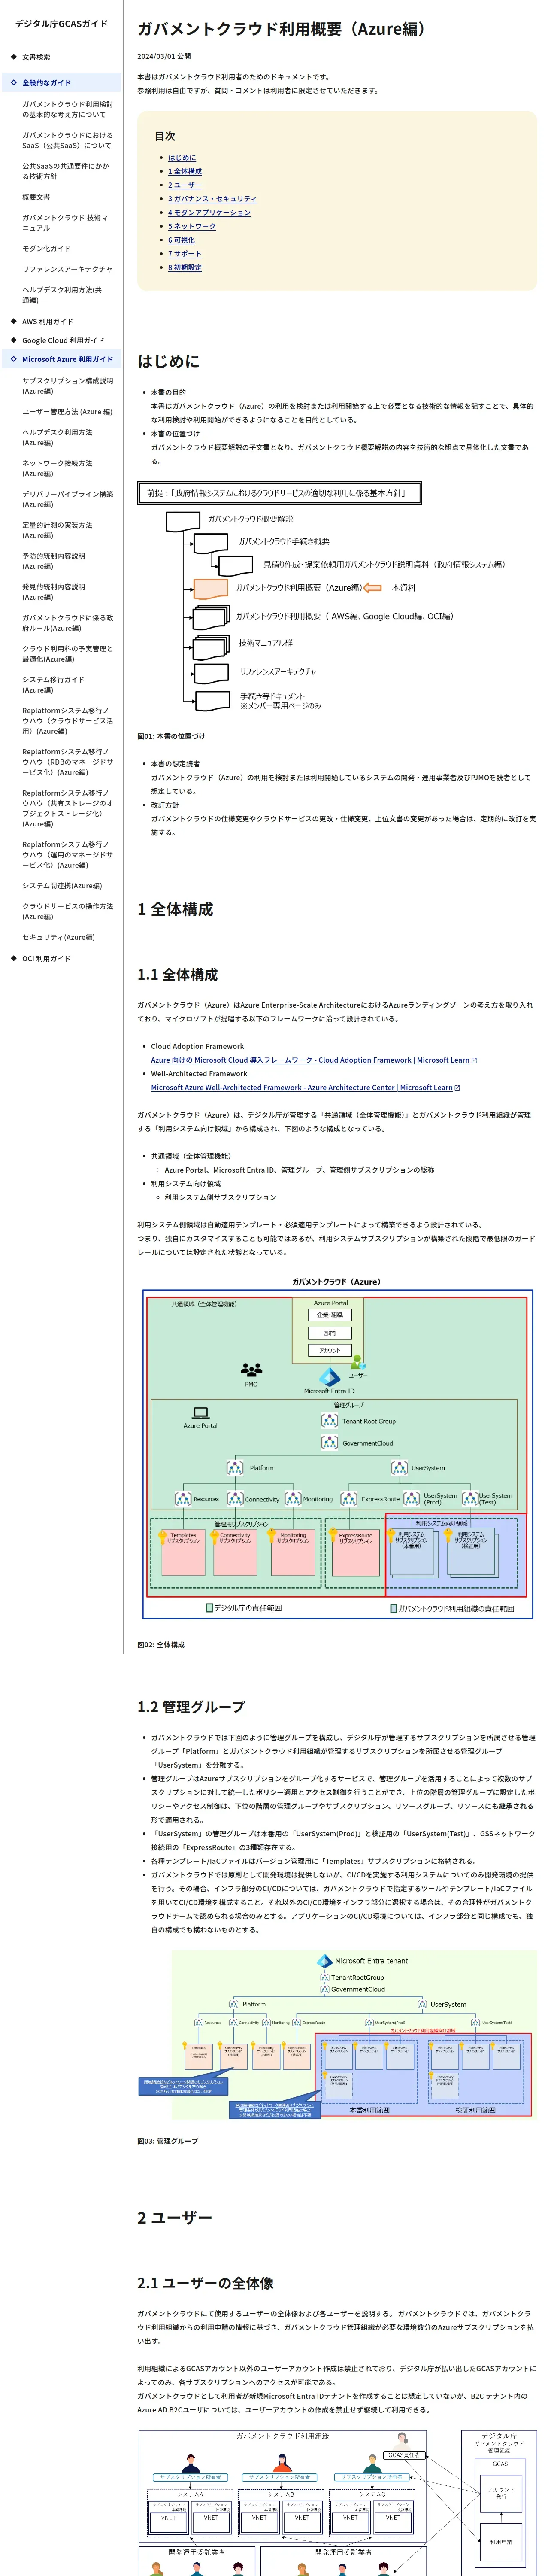Open Replatformシステム移行ノウハウ（運用のマネージドサービス化）item
551x2576 pixels.
[68, 855]
